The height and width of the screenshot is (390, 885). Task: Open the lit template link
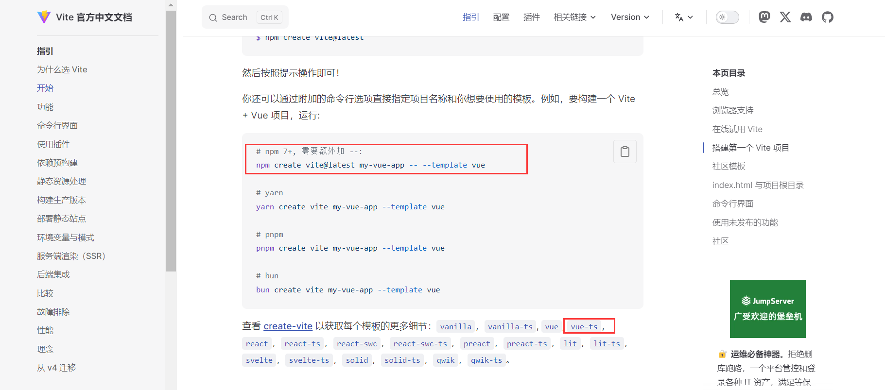(x=570, y=343)
